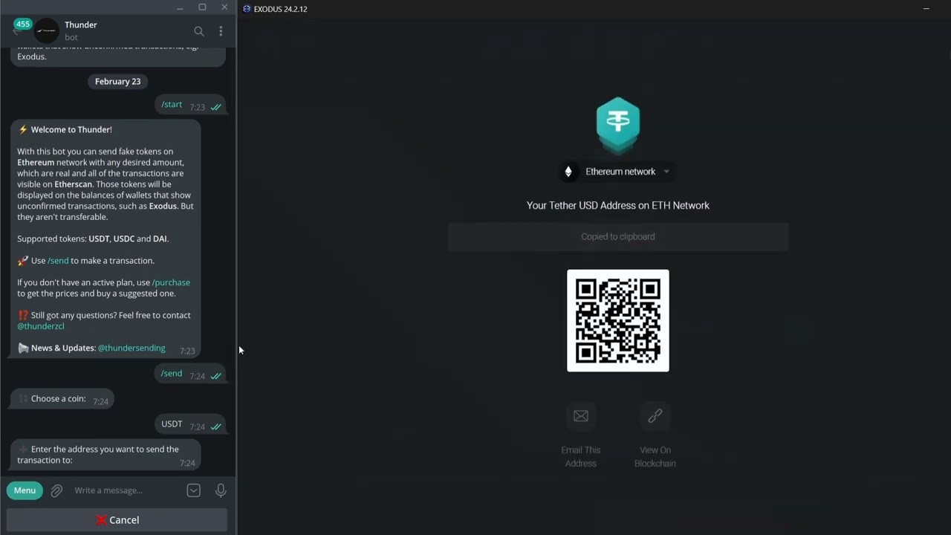This screenshot has width=951, height=535.
Task: Click the Ethereum logo icon in Exodus
Action: click(x=568, y=172)
